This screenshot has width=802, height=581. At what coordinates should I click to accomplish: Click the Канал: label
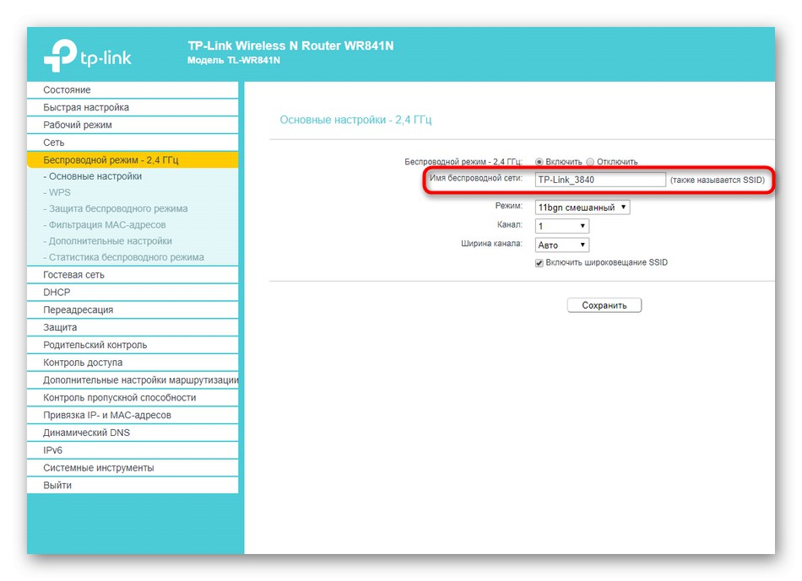click(510, 225)
